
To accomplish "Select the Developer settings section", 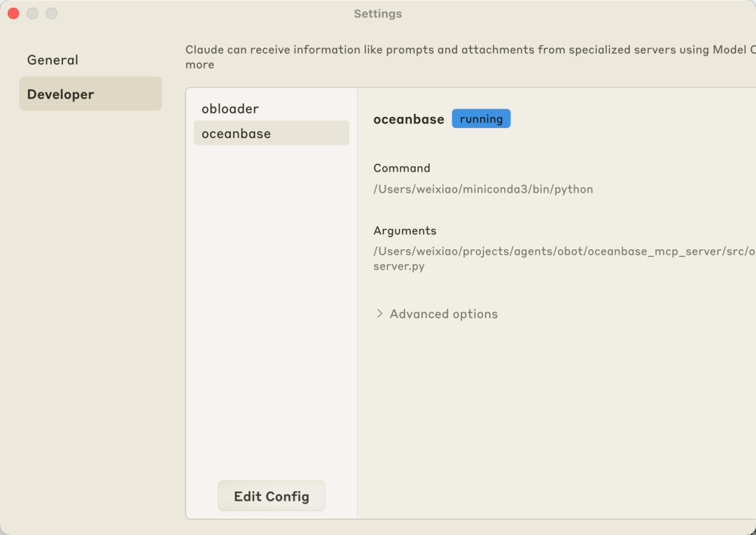I will (61, 95).
